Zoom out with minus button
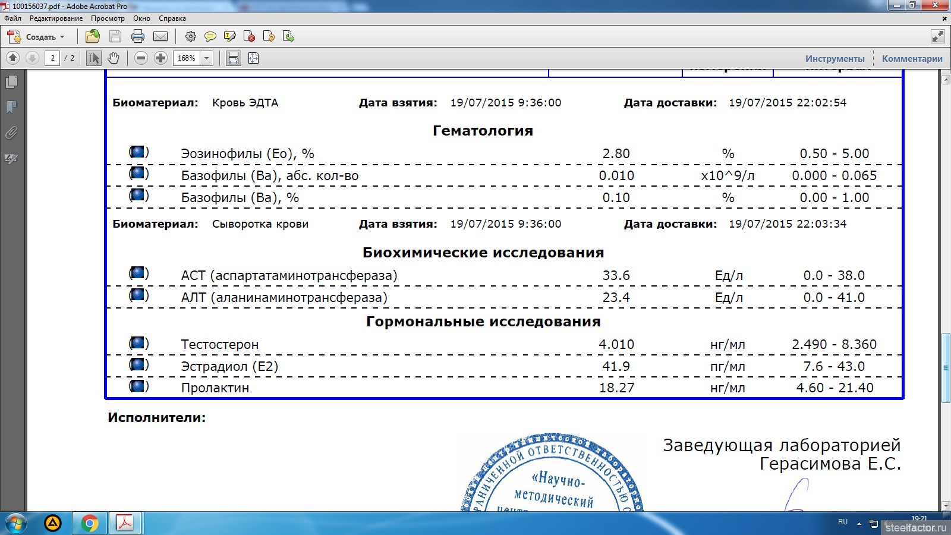 tap(141, 58)
